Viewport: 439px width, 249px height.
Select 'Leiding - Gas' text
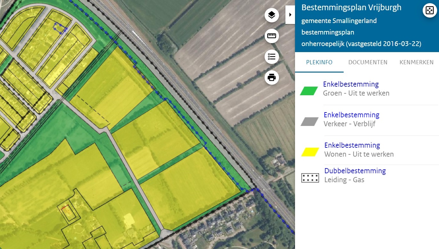(x=344, y=180)
